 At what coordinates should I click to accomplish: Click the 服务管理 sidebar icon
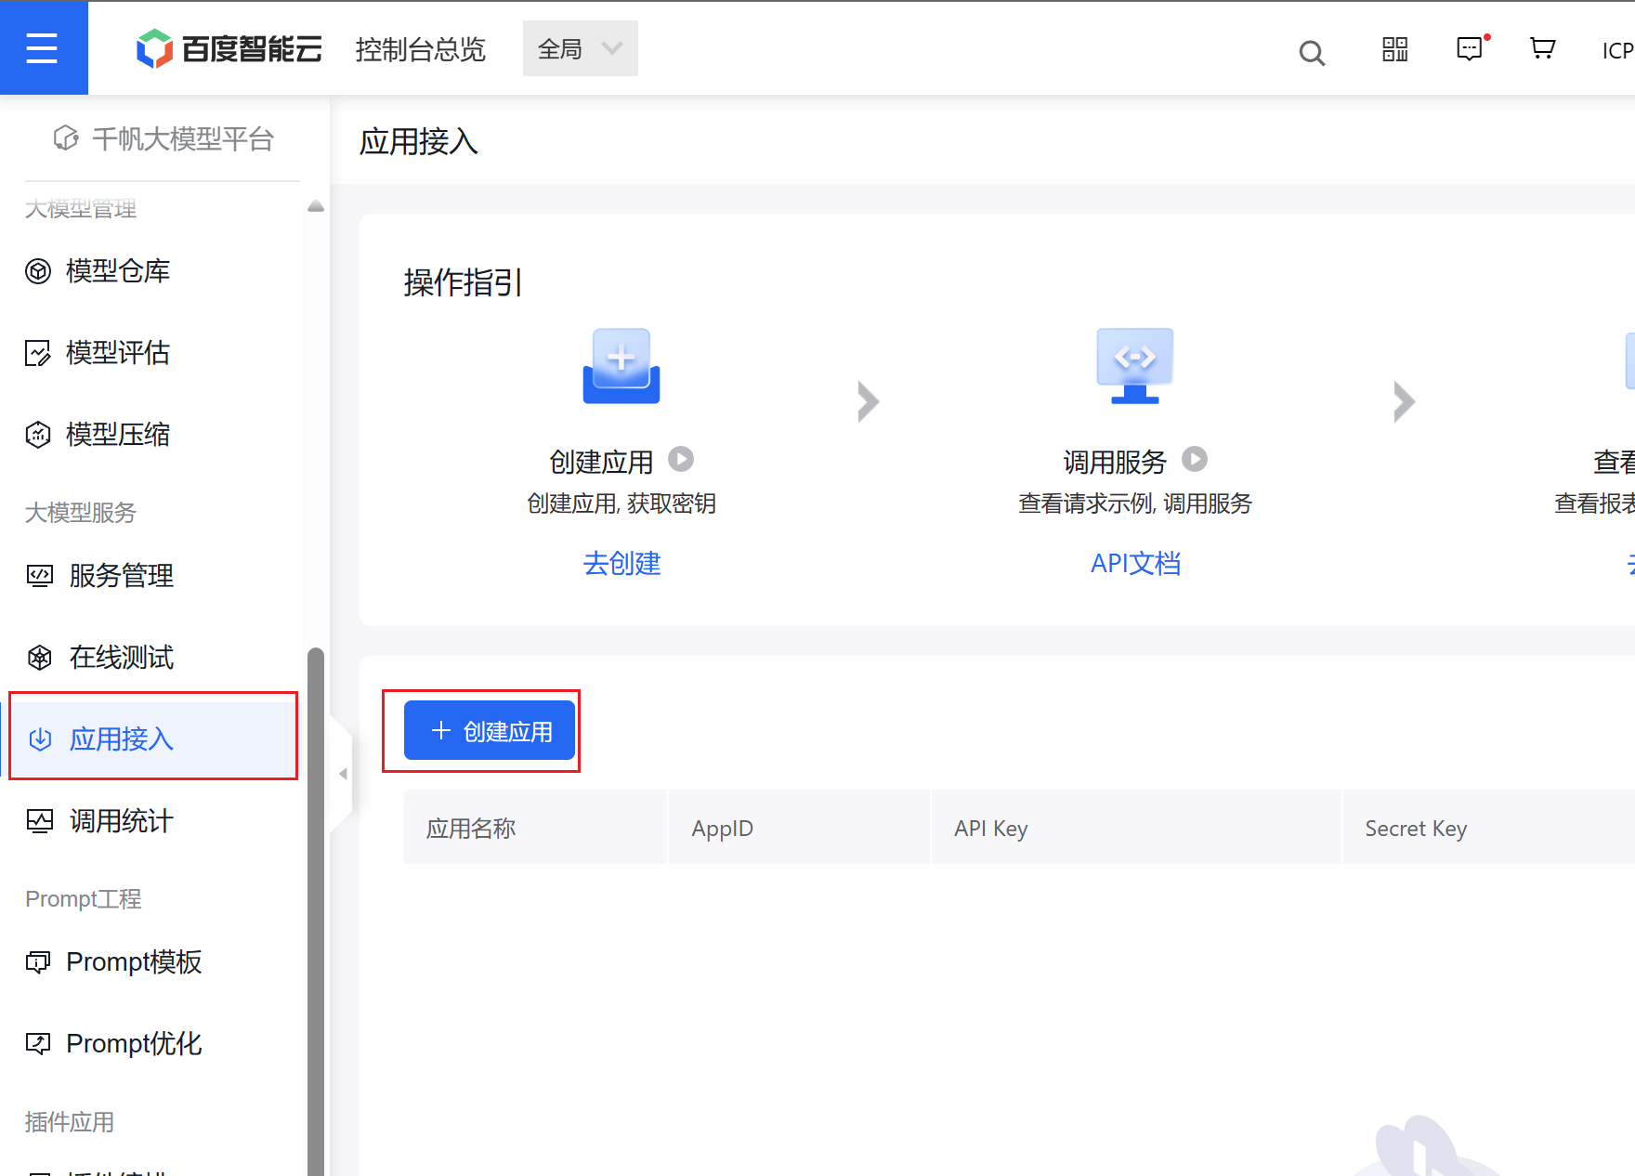click(x=40, y=576)
